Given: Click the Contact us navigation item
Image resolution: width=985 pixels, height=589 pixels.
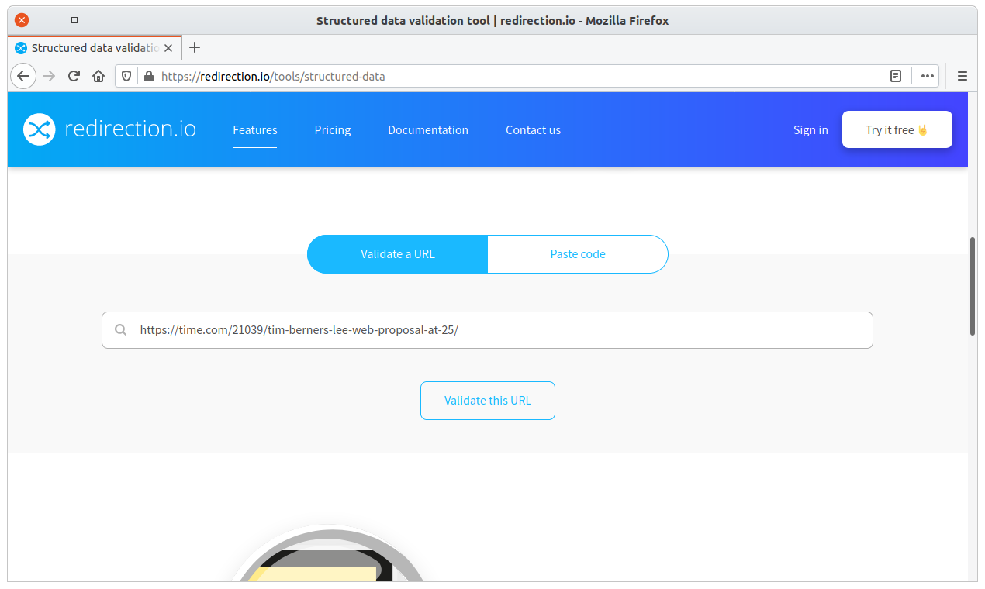Looking at the screenshot, I should 533,129.
